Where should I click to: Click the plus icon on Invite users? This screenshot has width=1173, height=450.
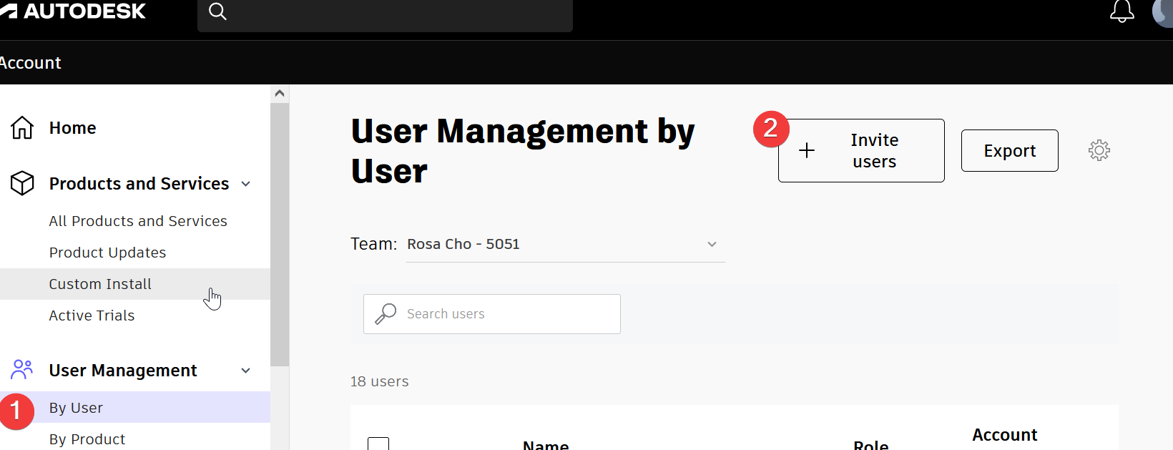click(x=807, y=150)
